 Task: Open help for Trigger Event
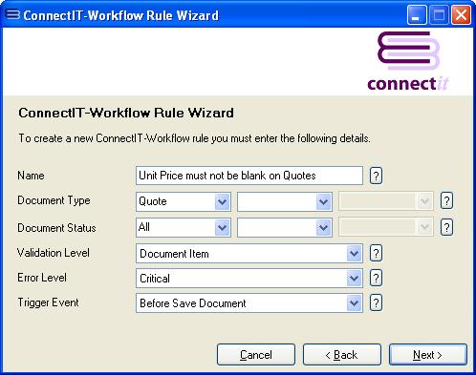[x=376, y=302]
